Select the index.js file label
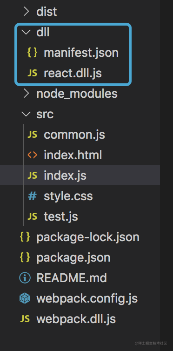The width and height of the screenshot is (173, 351). (x=65, y=175)
